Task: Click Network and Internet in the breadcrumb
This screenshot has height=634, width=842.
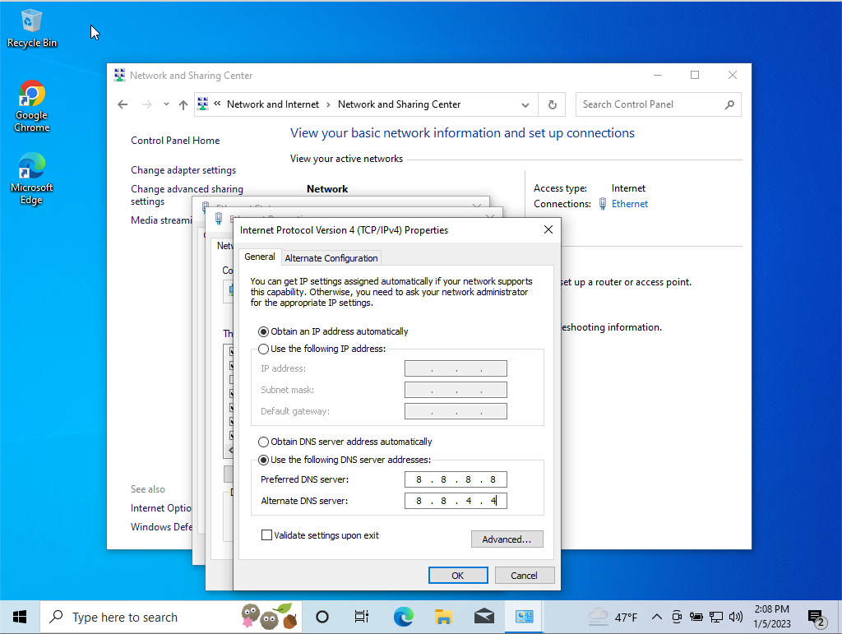Action: pos(273,104)
